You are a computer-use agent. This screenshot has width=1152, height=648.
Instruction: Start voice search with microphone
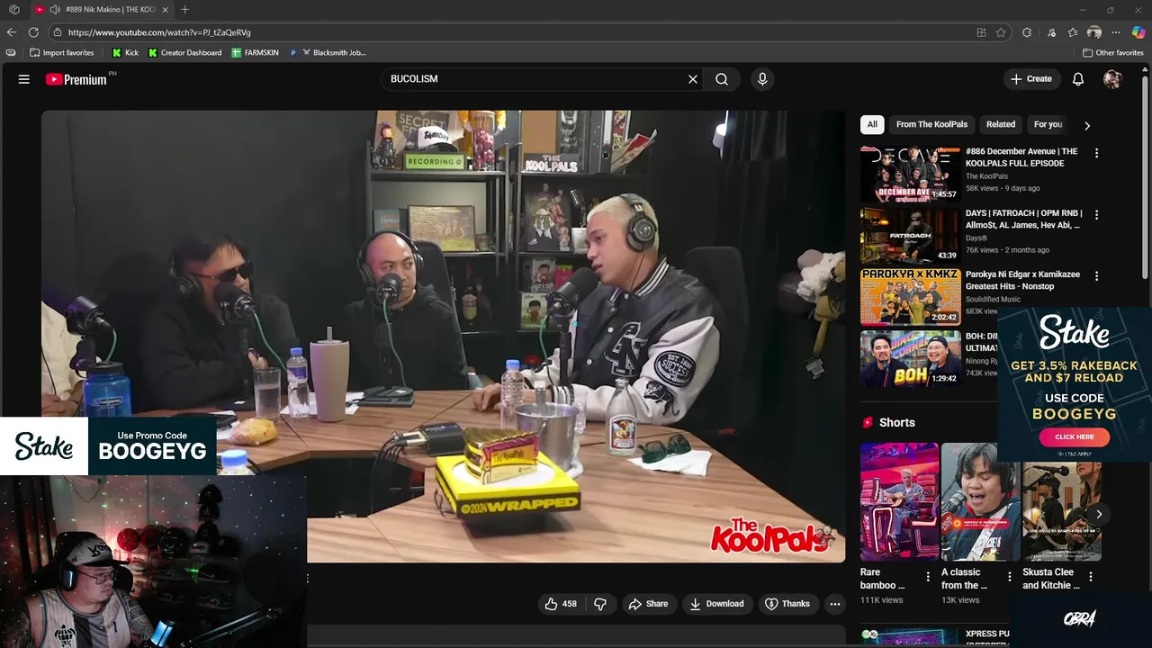coord(762,79)
